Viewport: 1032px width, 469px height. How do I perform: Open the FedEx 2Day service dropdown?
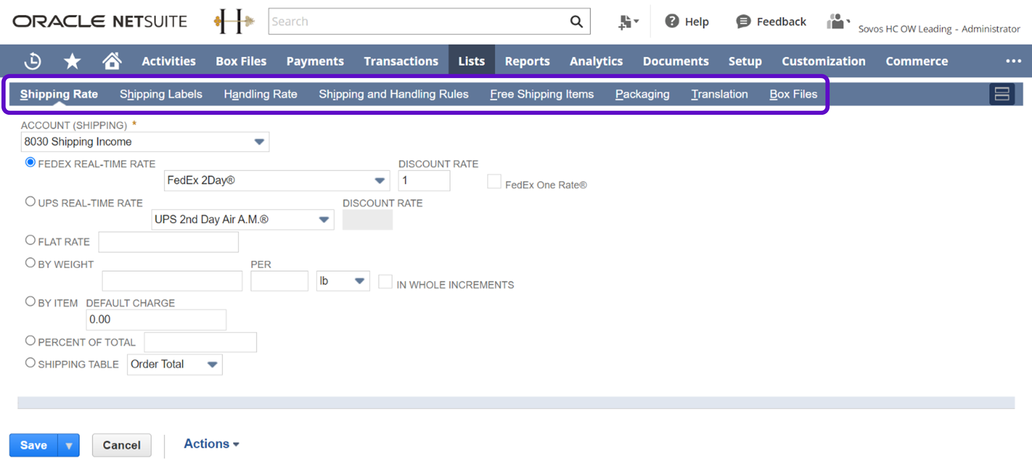pos(379,180)
